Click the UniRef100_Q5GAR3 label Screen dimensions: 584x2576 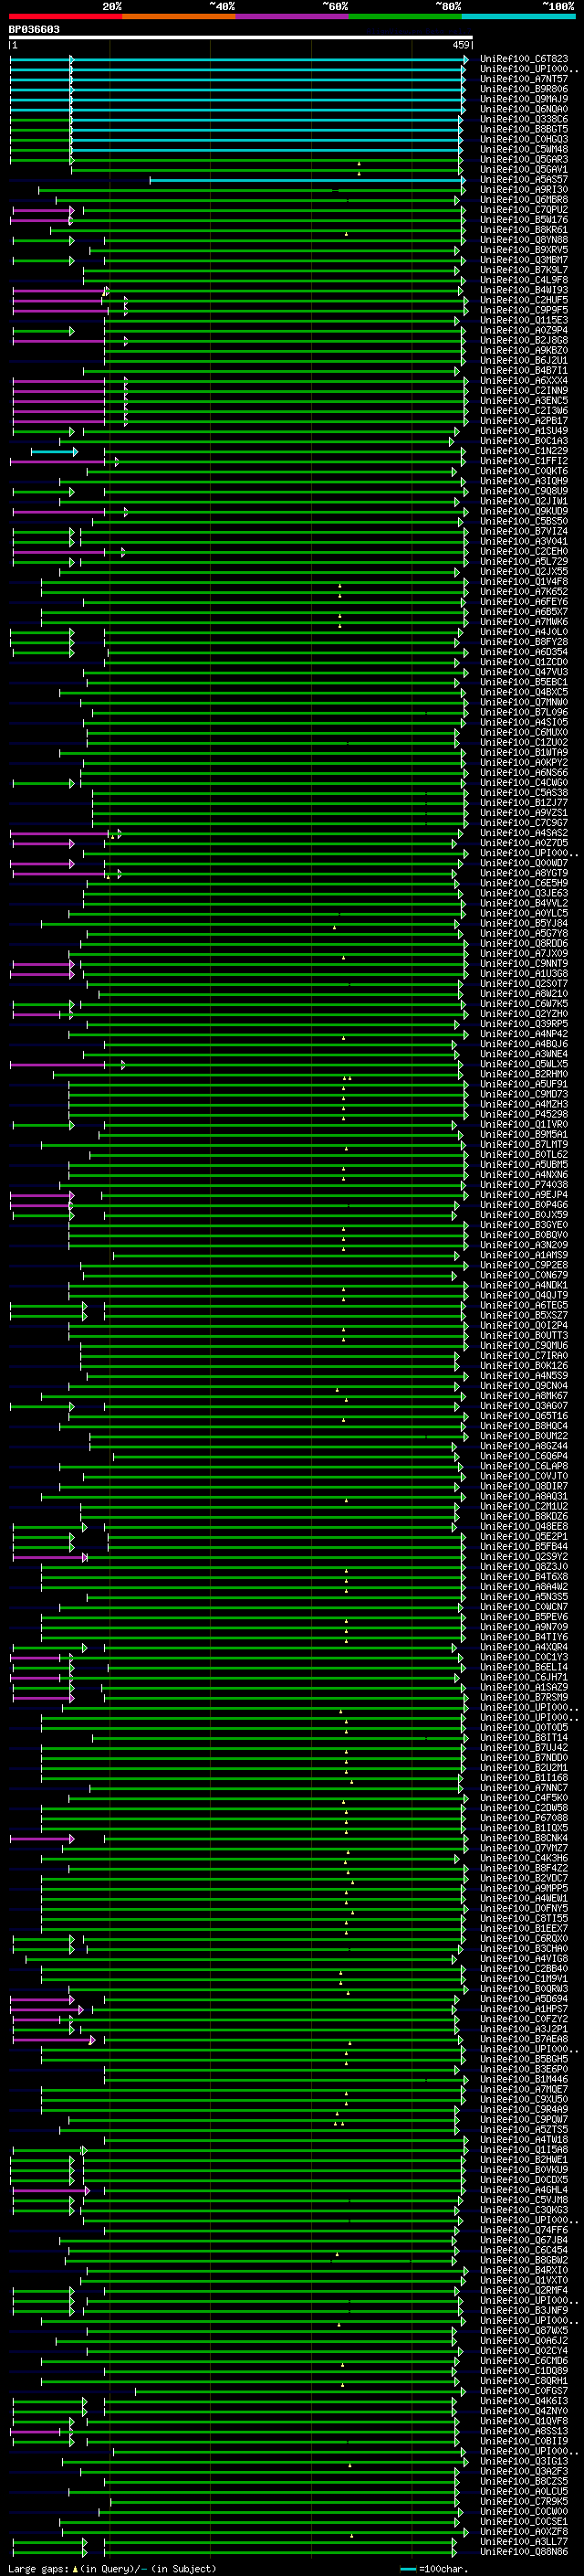tap(524, 160)
